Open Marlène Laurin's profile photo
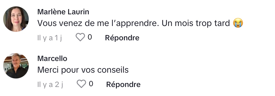 click(16, 19)
